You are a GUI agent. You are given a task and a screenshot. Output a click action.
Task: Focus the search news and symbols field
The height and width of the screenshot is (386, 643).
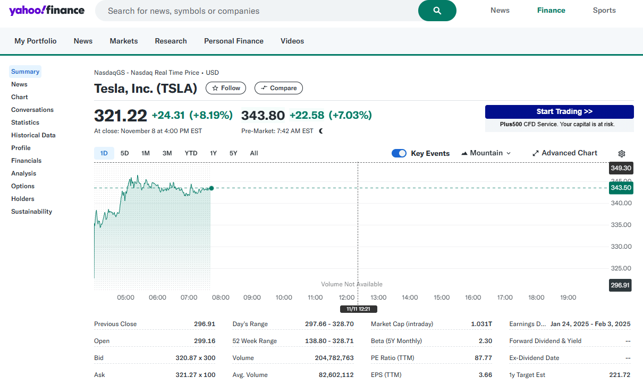(257, 11)
